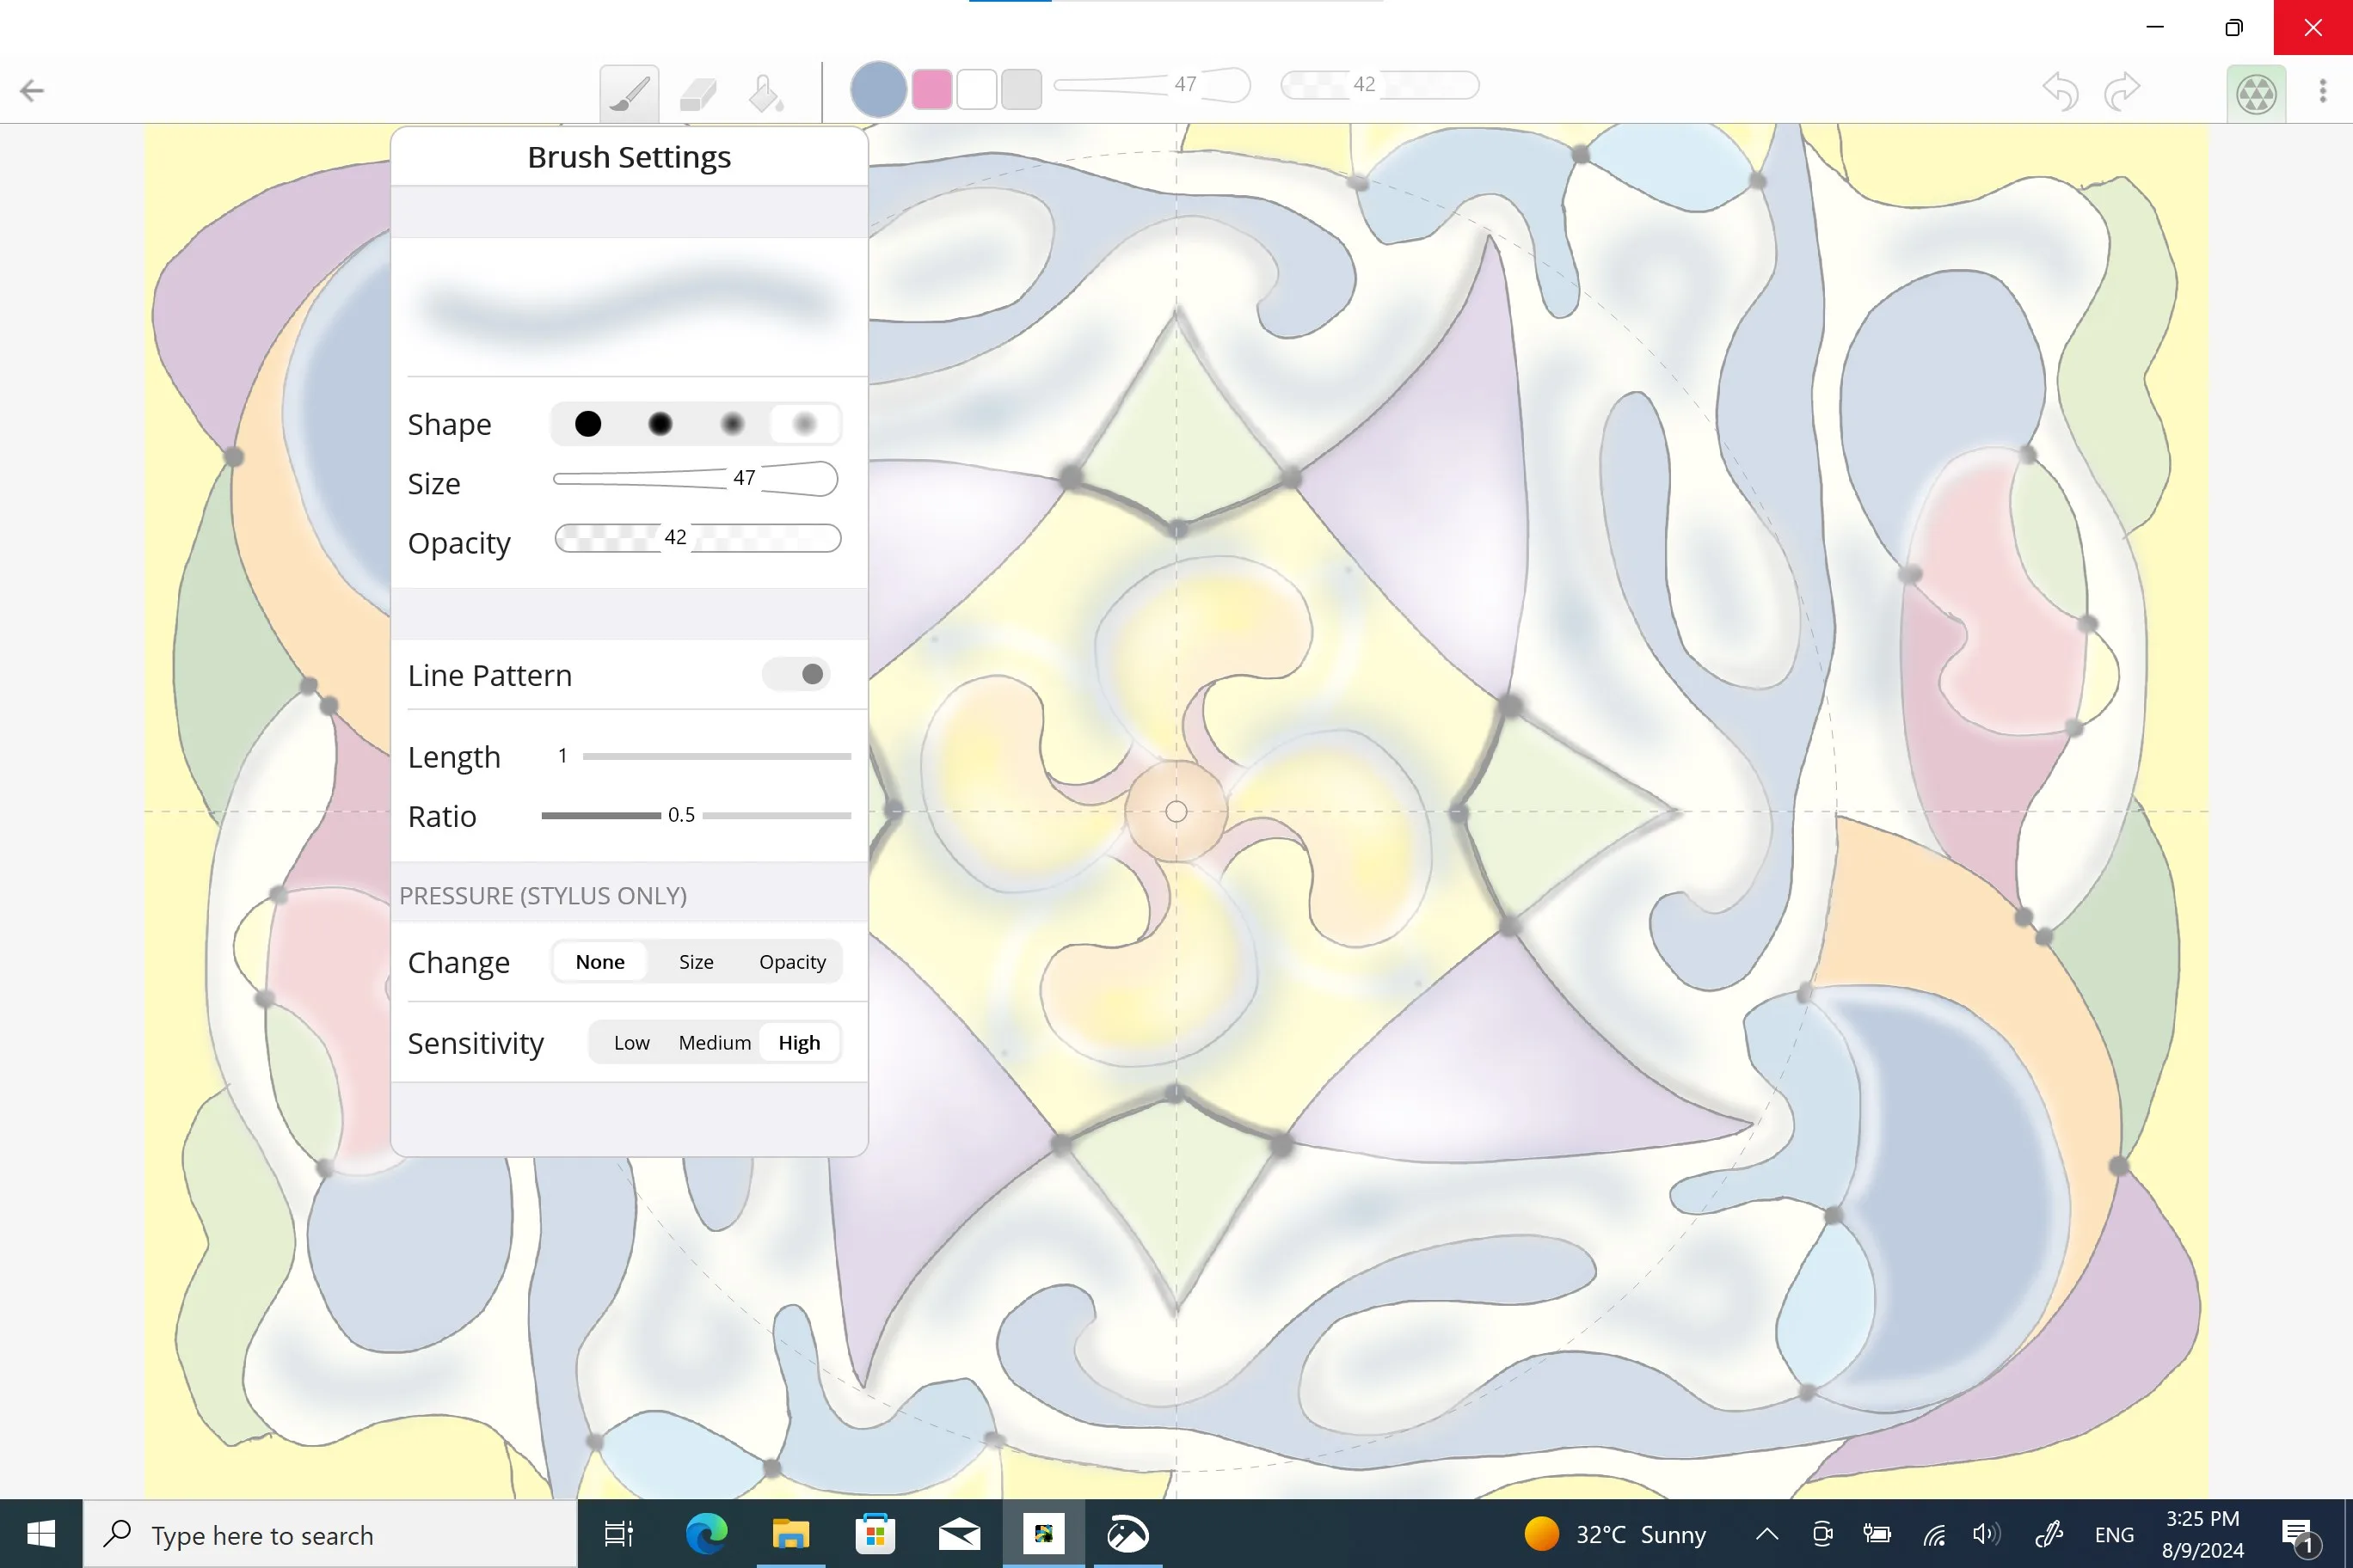2353x1568 pixels.
Task: Show hidden system tray icons
Action: point(1766,1534)
